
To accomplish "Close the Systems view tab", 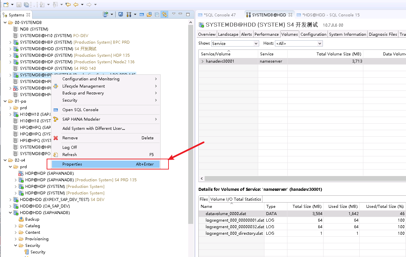I will (x=28, y=15).
